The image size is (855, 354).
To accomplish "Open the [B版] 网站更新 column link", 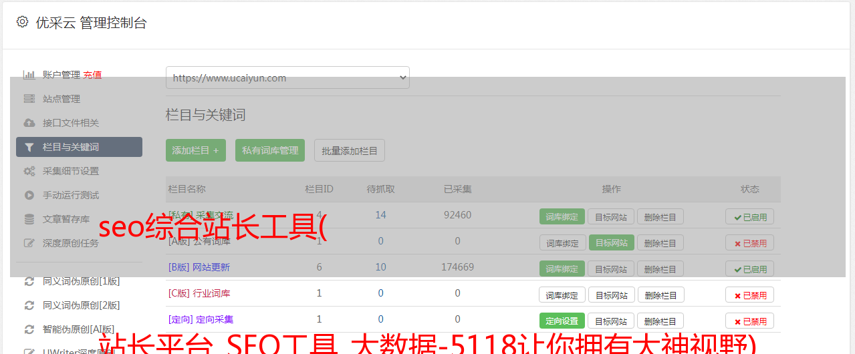I will pos(199,267).
